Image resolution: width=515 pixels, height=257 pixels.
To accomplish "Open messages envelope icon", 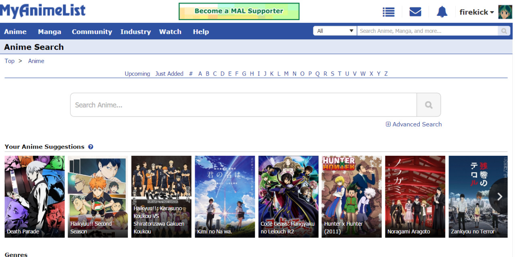I will pyautogui.click(x=415, y=12).
